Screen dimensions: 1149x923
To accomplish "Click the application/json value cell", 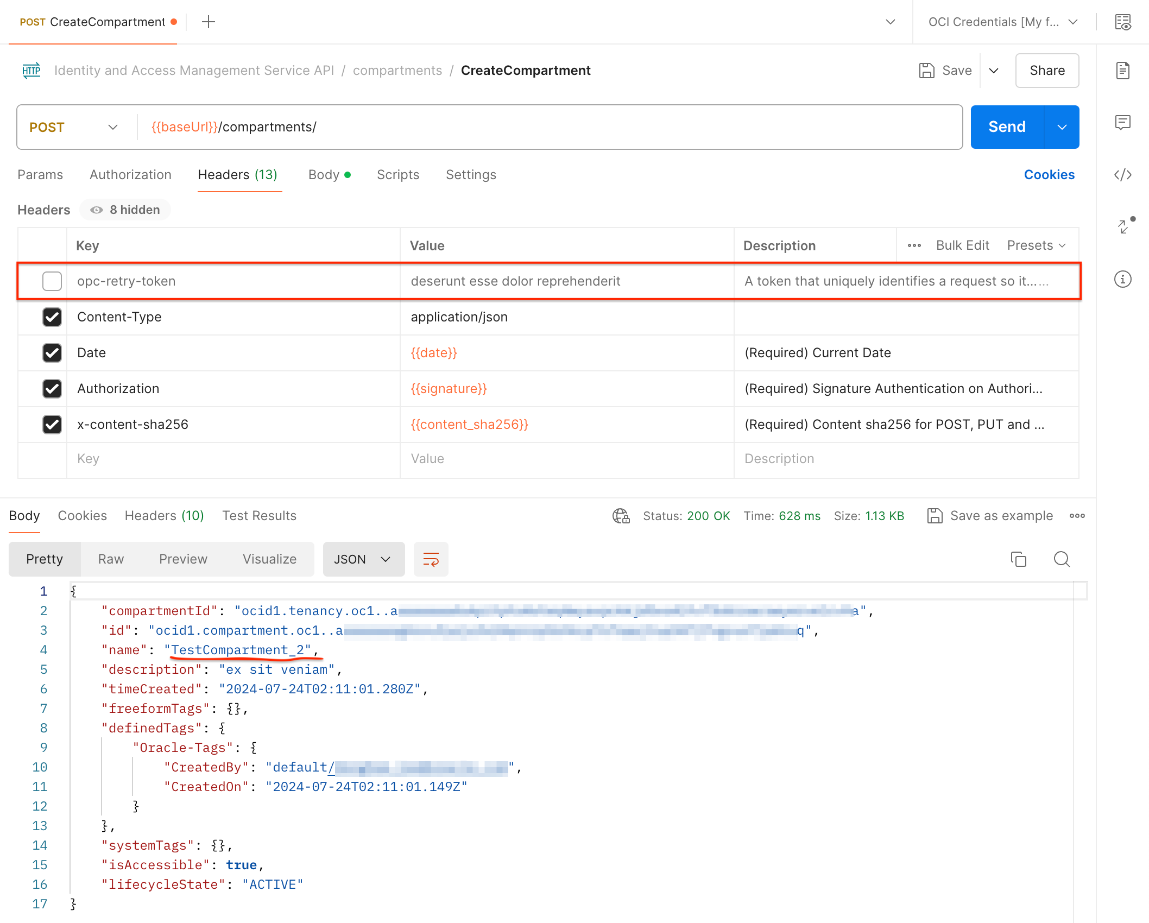I will [x=567, y=317].
